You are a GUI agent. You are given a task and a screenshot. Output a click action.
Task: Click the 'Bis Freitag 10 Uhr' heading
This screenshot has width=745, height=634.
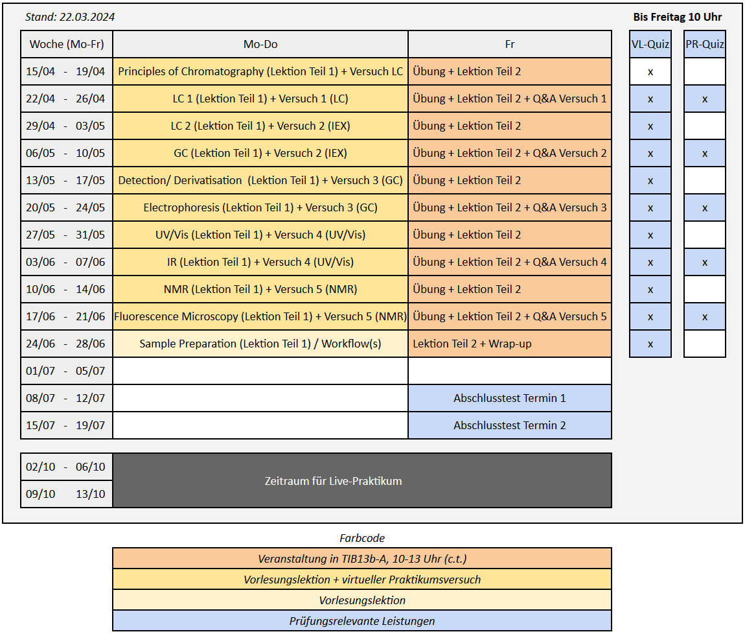677,17
